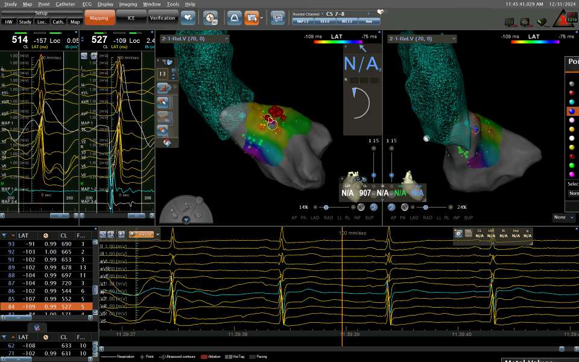Click the heart status icon top right
Screen dimensions: 579x362
[x=542, y=22]
